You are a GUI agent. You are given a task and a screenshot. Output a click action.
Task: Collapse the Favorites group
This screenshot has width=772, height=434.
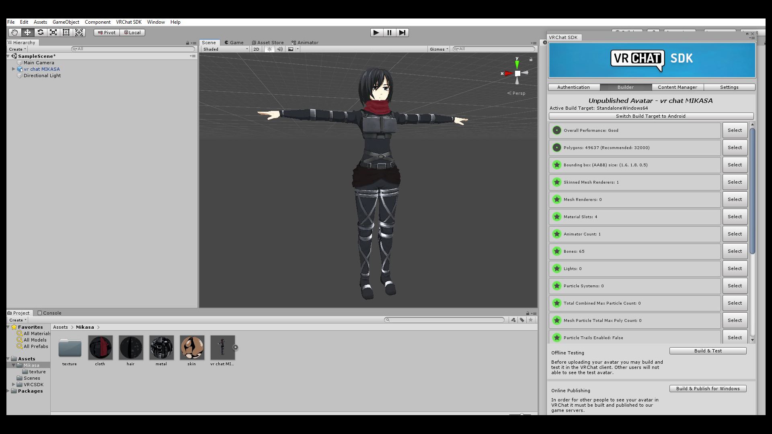[8, 327]
